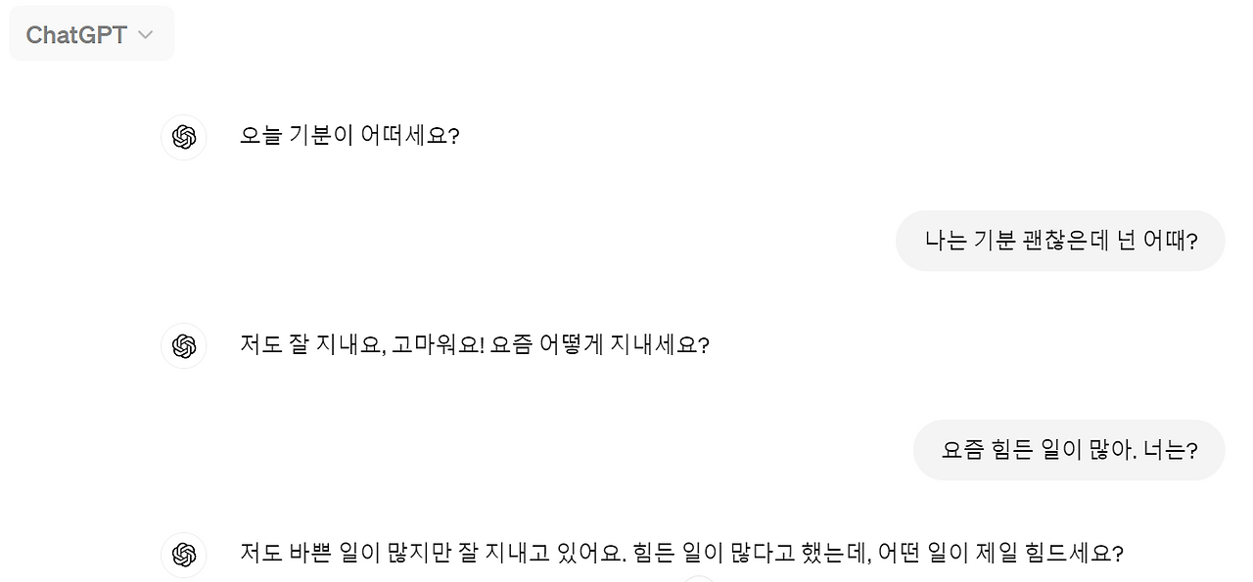Click the ChatGPT avatar next to the second reply
The width and height of the screenshot is (1253, 582).
(x=184, y=346)
